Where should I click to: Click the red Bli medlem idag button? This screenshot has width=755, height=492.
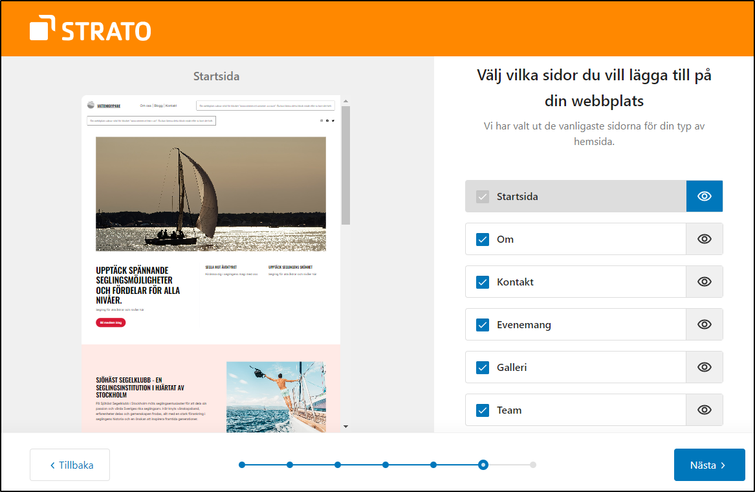[x=111, y=322]
